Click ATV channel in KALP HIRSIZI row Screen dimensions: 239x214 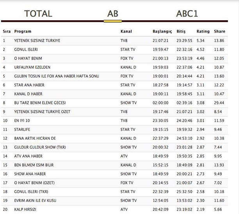(124, 209)
